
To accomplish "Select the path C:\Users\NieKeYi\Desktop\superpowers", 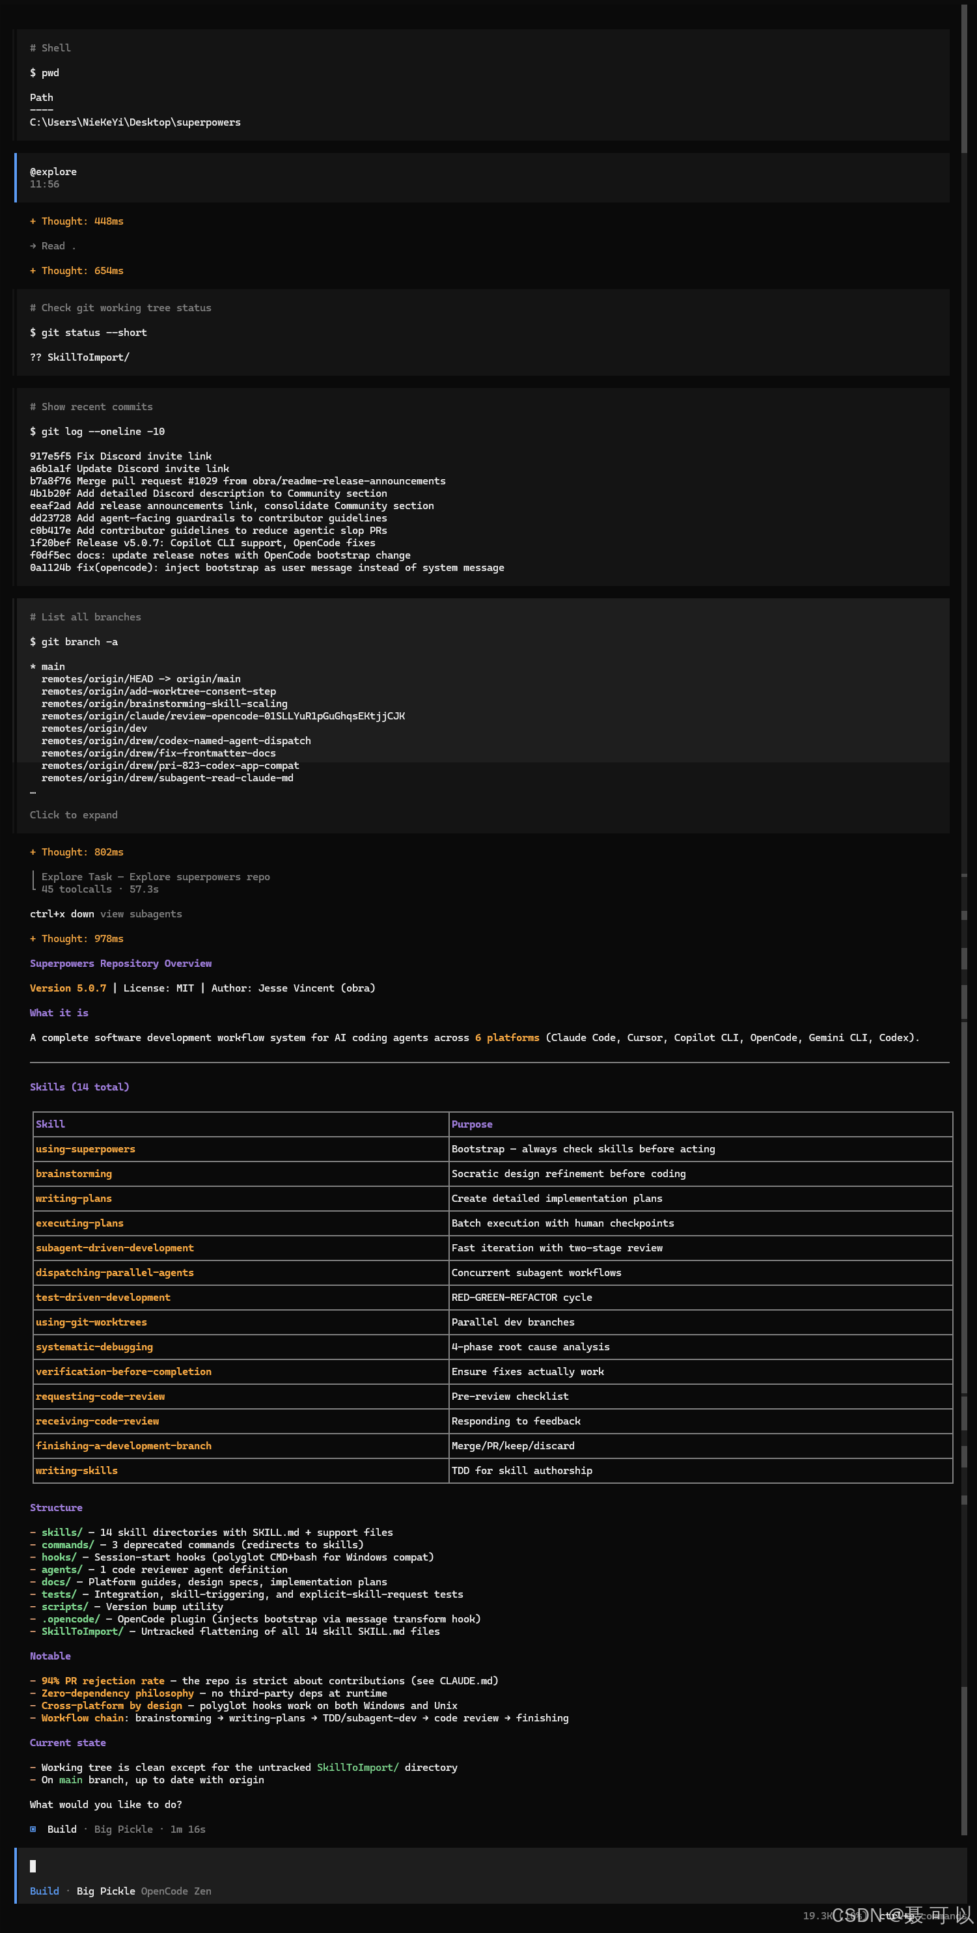I will click(x=135, y=122).
